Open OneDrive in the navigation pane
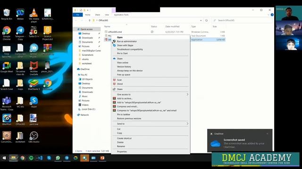The height and width of the screenshot is (169, 302). coord(85,69)
